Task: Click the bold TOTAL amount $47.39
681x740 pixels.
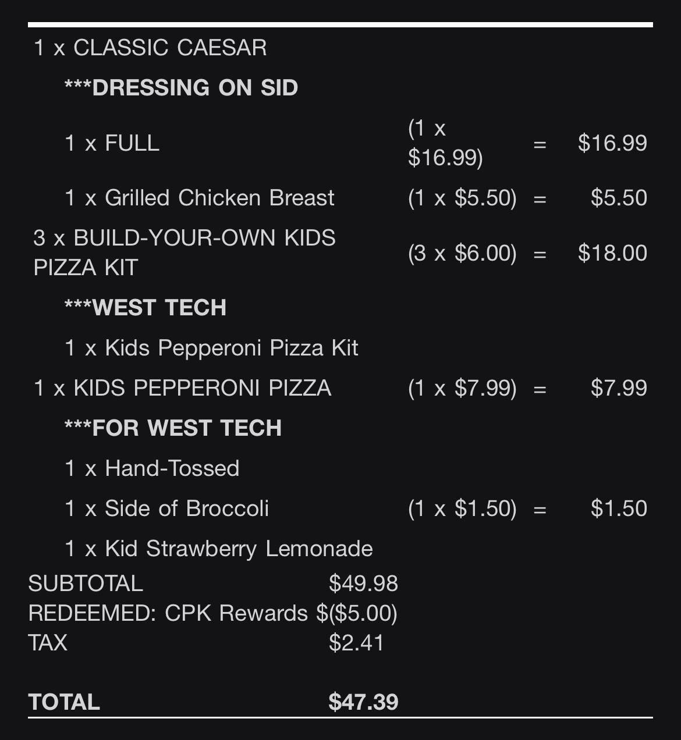Action: point(363,702)
